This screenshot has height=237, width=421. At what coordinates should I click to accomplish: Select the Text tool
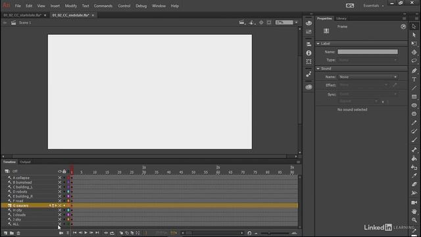(x=414, y=79)
